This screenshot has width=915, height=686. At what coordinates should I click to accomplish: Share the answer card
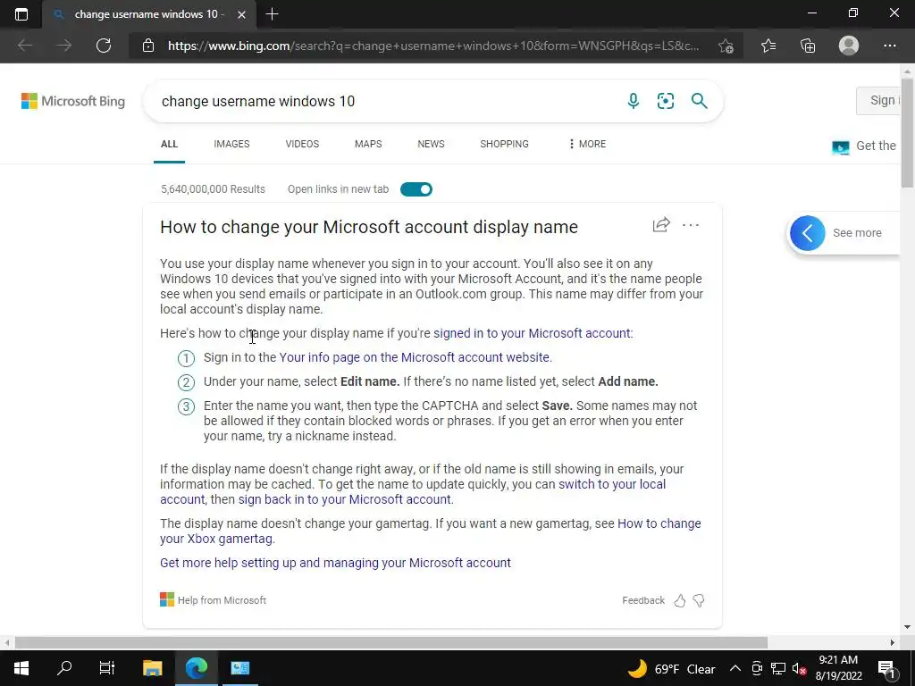coord(661,225)
